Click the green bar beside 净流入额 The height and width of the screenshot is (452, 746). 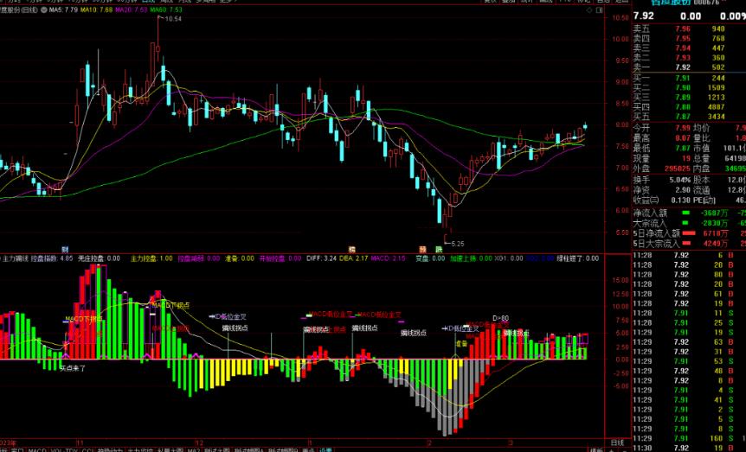pyautogui.click(x=685, y=213)
